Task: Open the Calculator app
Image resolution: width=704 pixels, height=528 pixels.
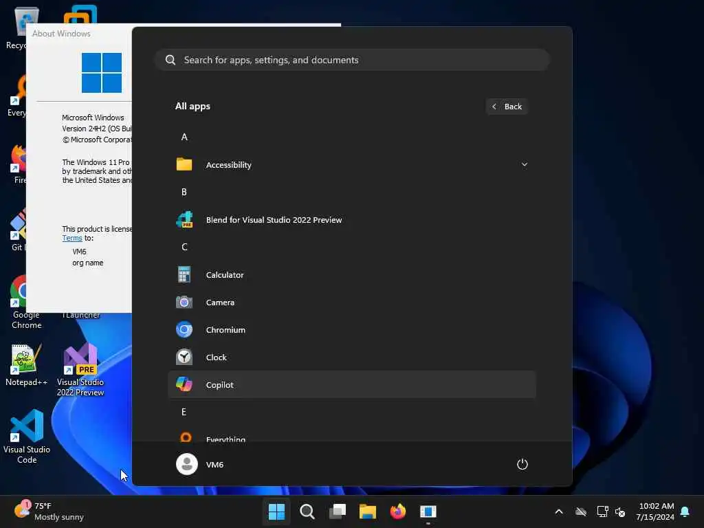Action: [x=351, y=275]
